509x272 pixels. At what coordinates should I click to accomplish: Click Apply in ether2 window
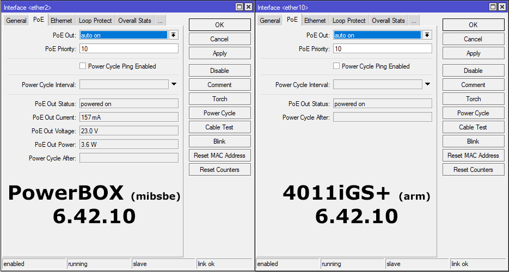click(220, 53)
